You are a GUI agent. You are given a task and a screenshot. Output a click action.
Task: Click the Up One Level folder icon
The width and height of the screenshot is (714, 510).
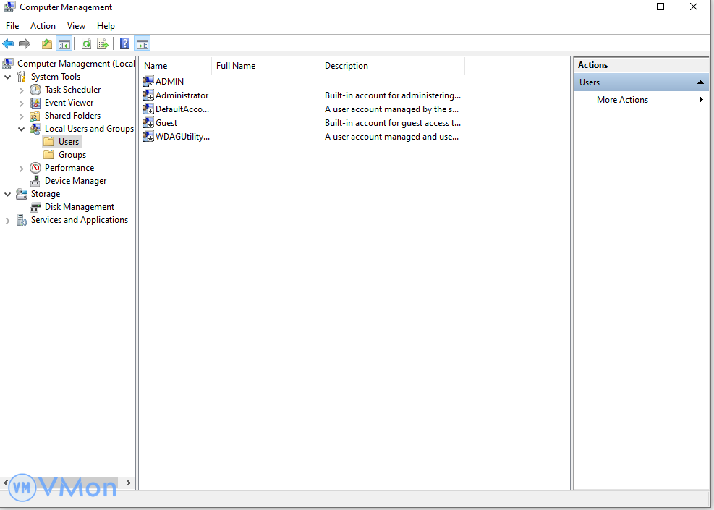47,44
